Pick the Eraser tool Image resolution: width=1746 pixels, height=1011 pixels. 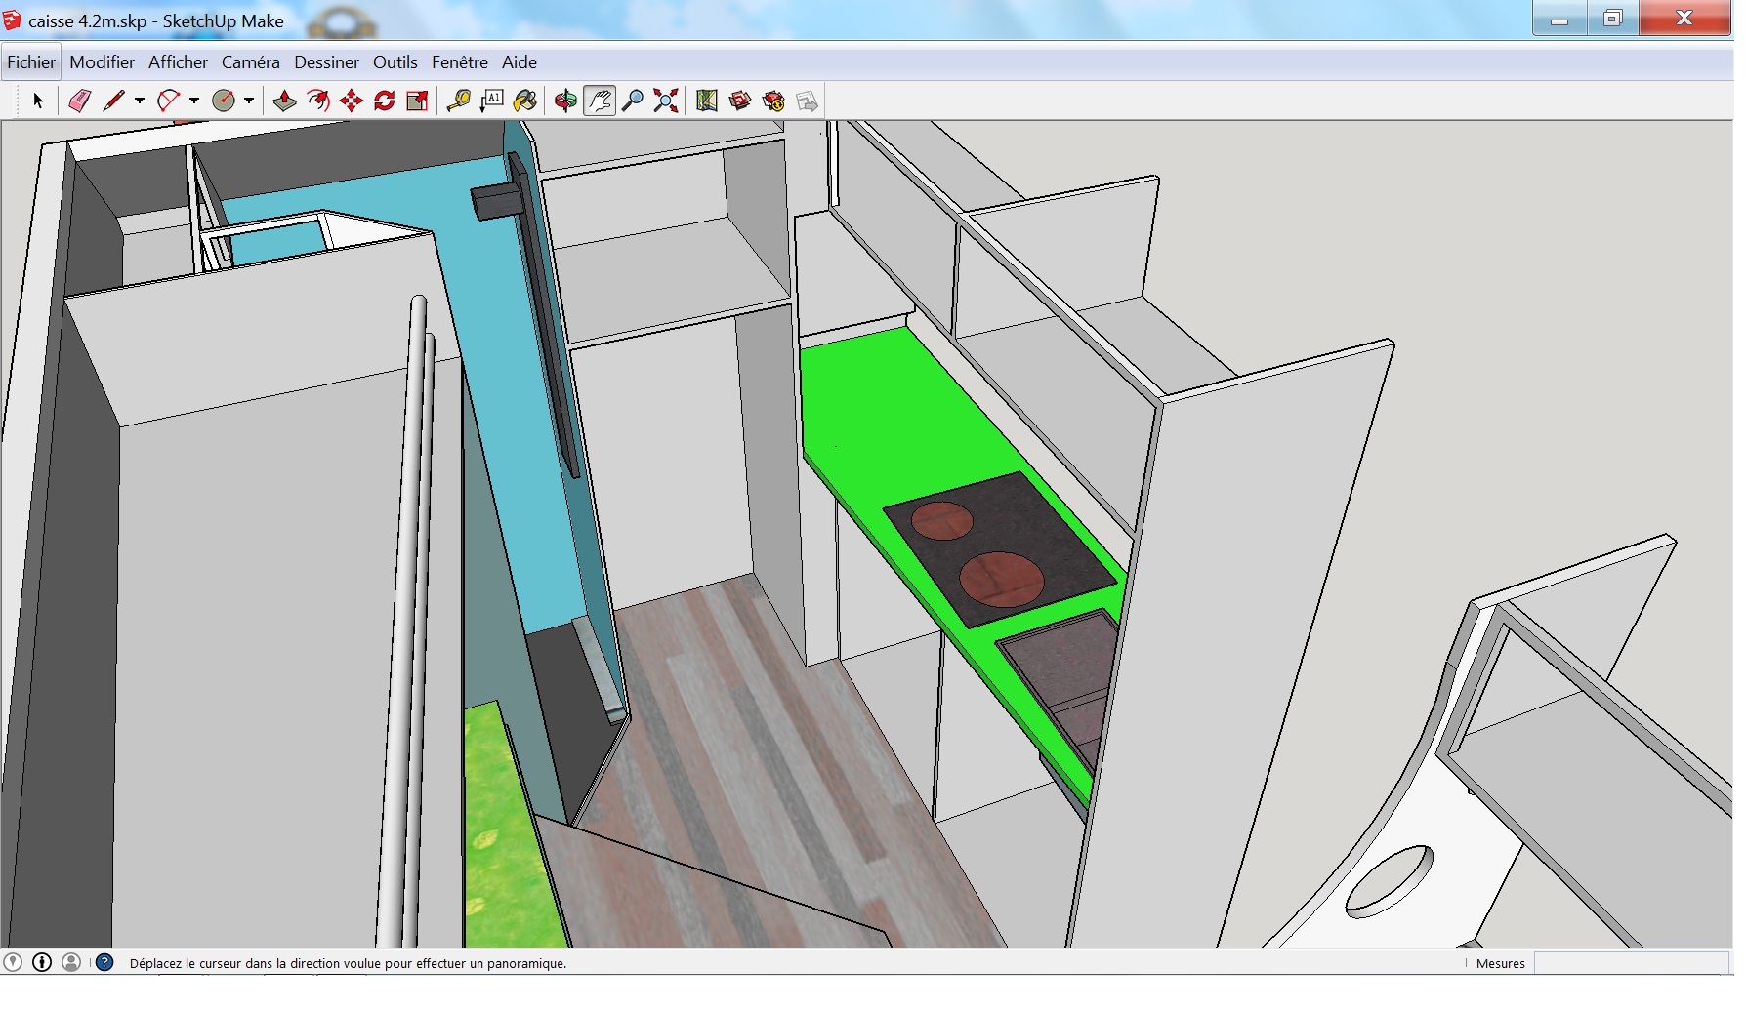pos(80,101)
